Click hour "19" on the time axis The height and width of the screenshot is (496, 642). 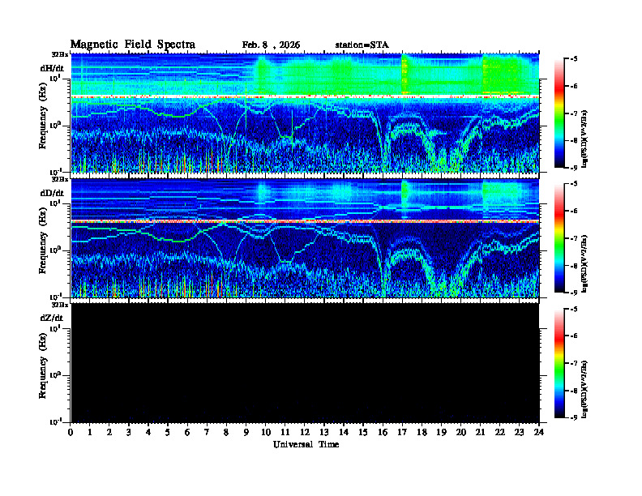click(441, 433)
